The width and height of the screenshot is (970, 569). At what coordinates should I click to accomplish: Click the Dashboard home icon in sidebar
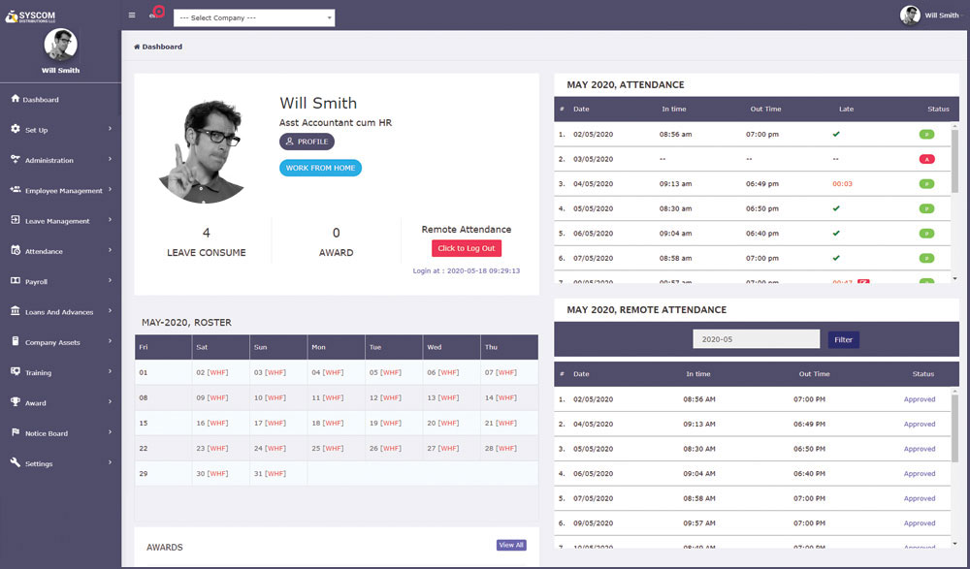coord(15,99)
